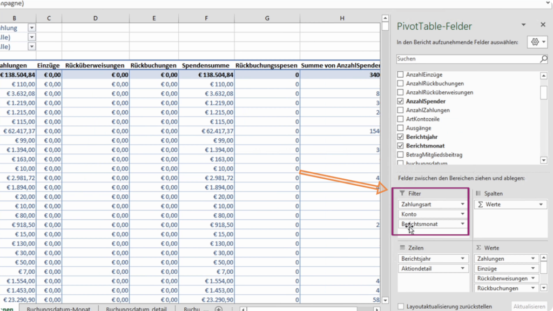Uncheck the Berichtsjahr field
The height and width of the screenshot is (311, 553).
point(400,137)
